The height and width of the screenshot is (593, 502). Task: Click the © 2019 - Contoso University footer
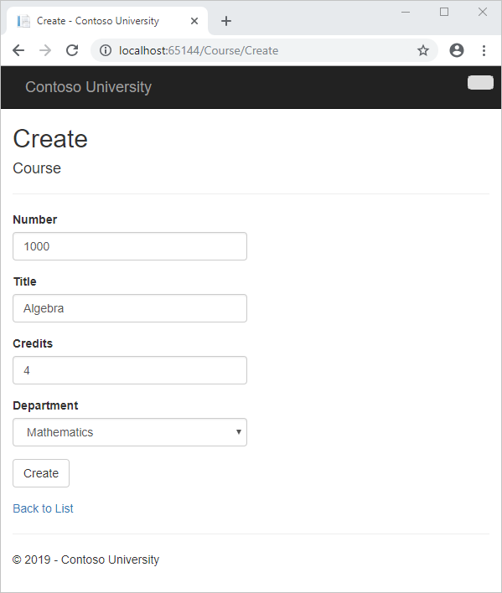[85, 559]
